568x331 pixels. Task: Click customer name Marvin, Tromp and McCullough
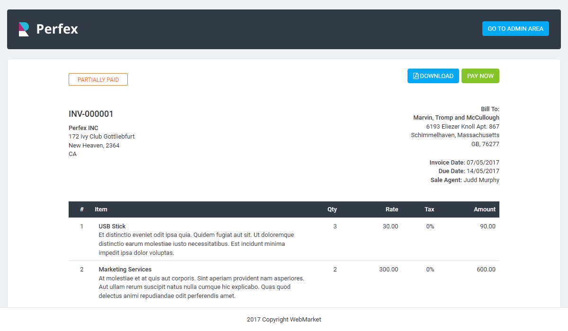click(x=456, y=118)
